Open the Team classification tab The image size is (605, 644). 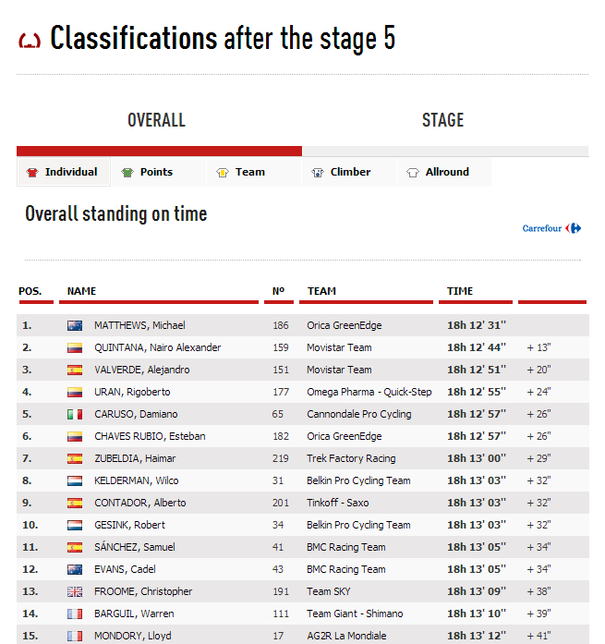[x=249, y=172]
